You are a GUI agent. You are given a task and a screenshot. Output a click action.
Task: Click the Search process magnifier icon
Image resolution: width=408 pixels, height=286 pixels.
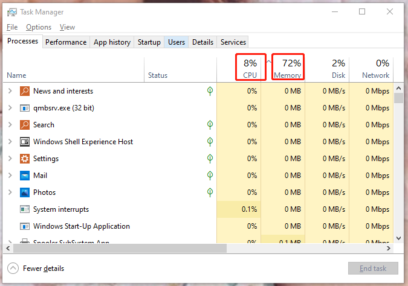point(25,125)
